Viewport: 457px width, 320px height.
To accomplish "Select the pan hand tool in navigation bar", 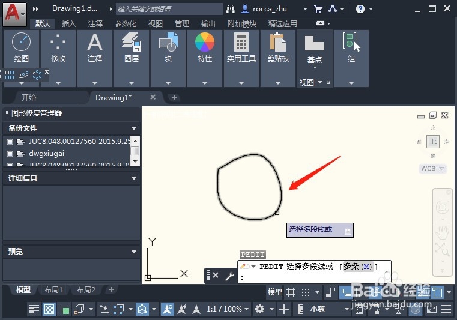I will pos(443,232).
